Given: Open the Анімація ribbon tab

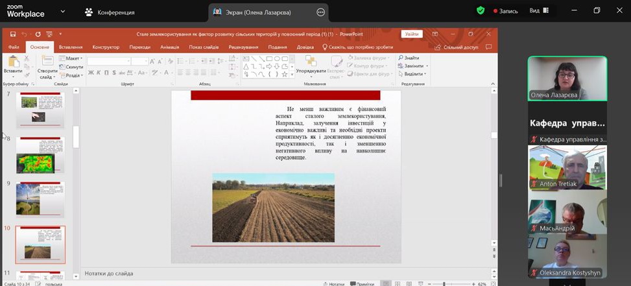Looking at the screenshot, I should point(169,47).
